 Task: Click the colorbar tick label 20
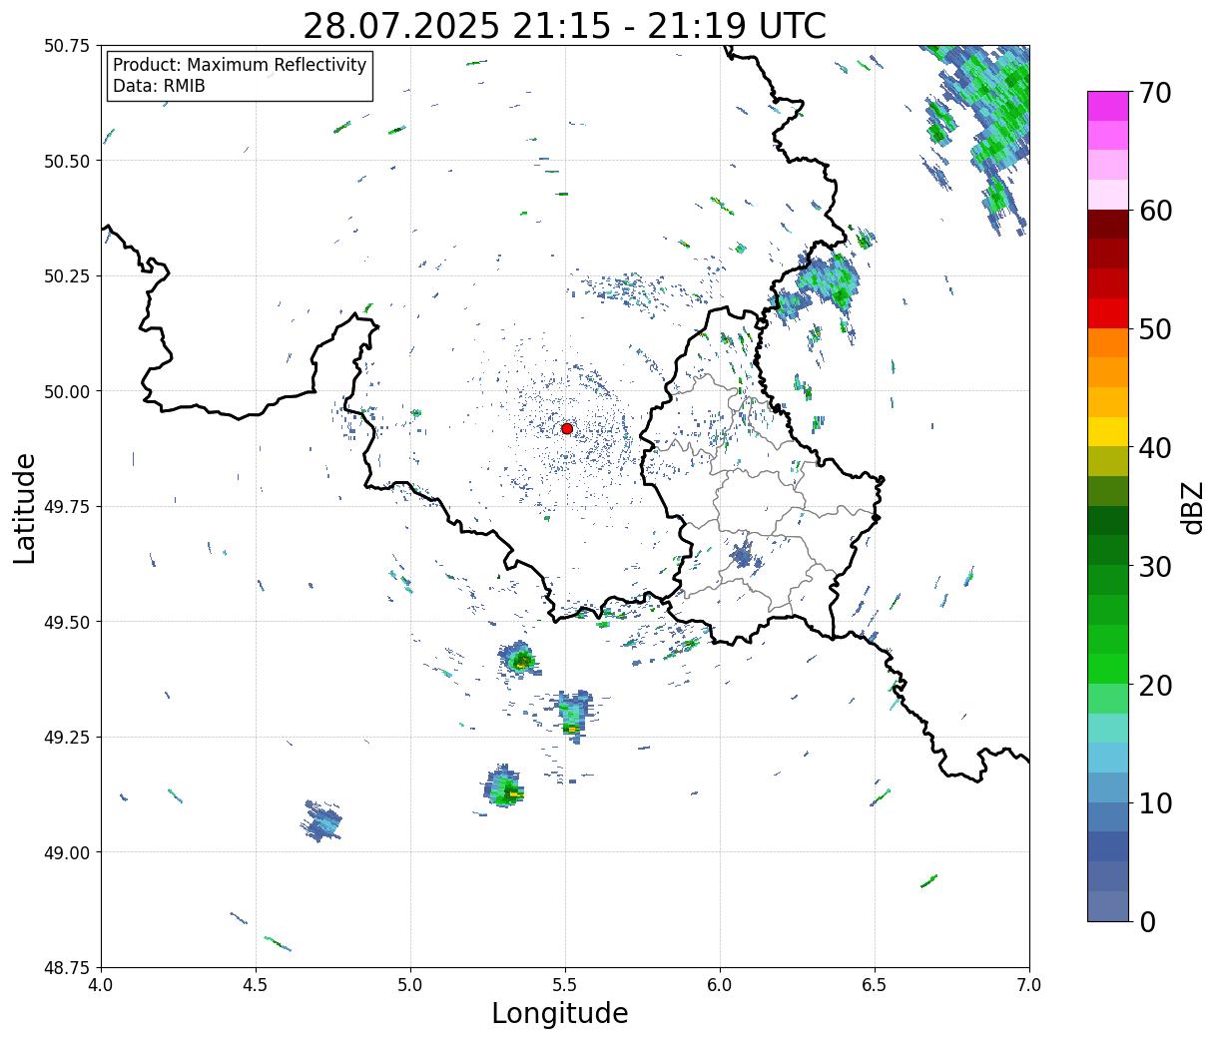pyautogui.click(x=1155, y=686)
